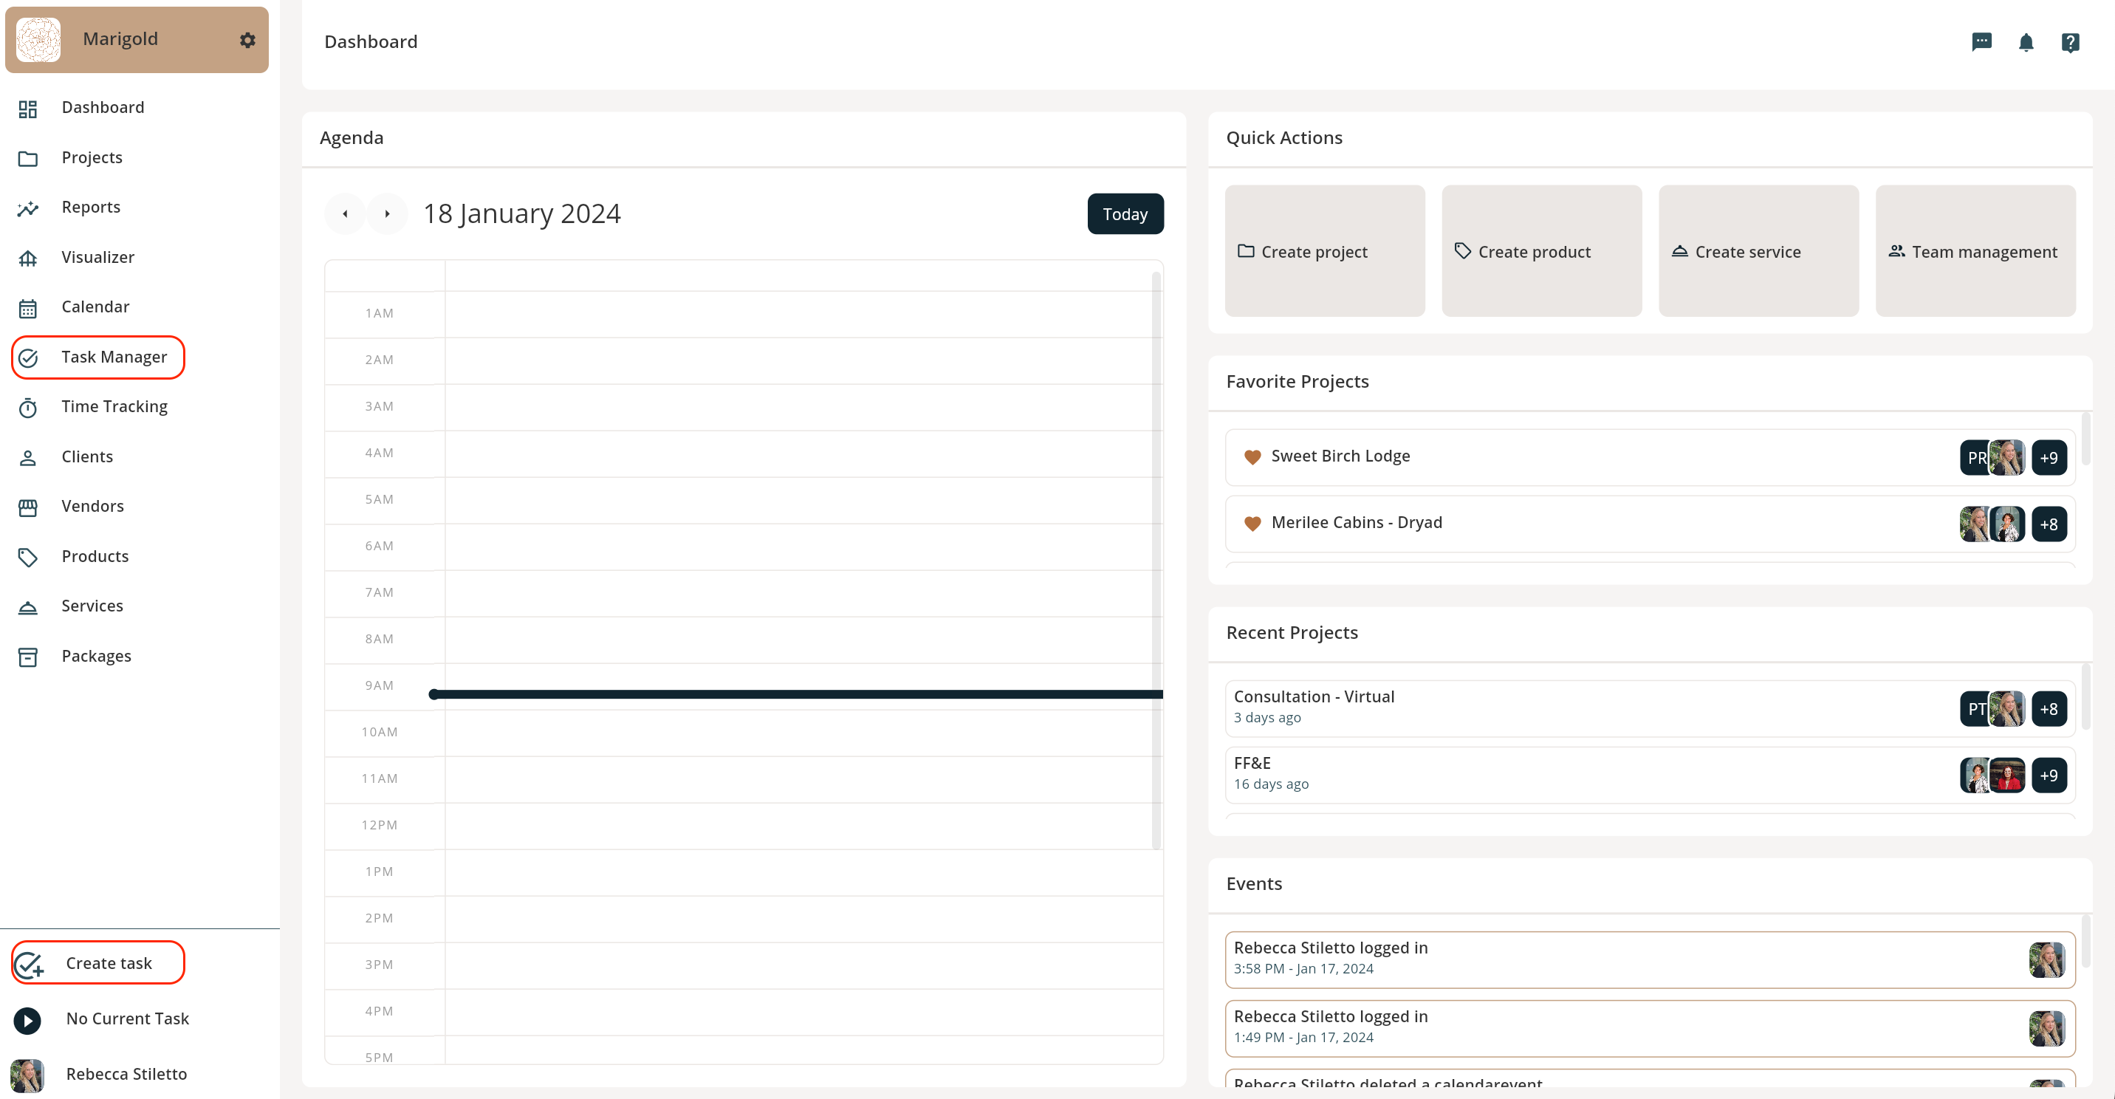2115x1099 pixels.
Task: Click Create product quick action
Action: pos(1541,250)
